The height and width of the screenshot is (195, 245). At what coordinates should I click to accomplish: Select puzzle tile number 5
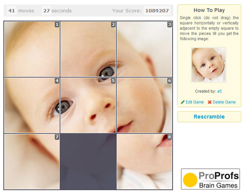[88, 105]
